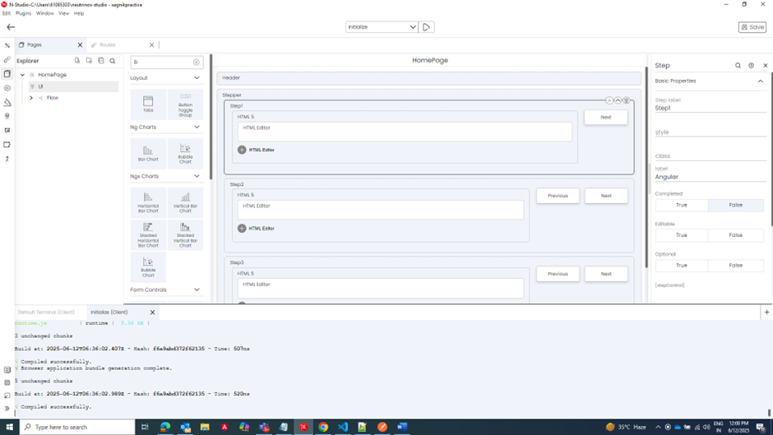
Task: Select the UI tree item
Action: 73,86
